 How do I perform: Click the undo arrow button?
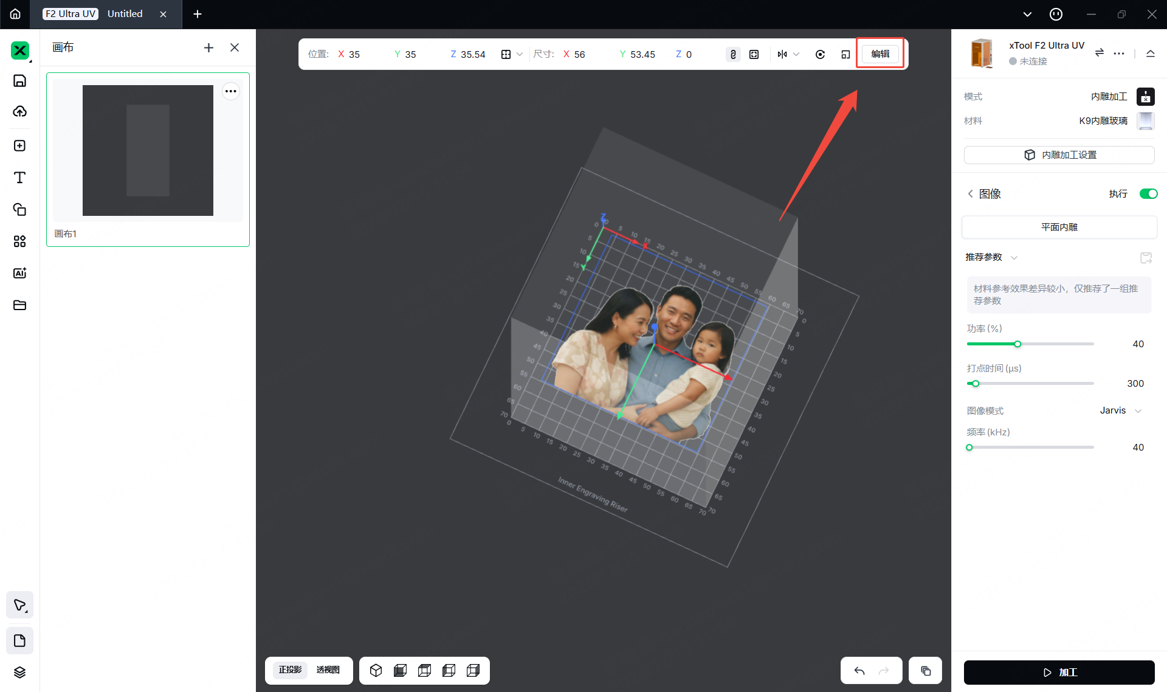[x=859, y=671]
